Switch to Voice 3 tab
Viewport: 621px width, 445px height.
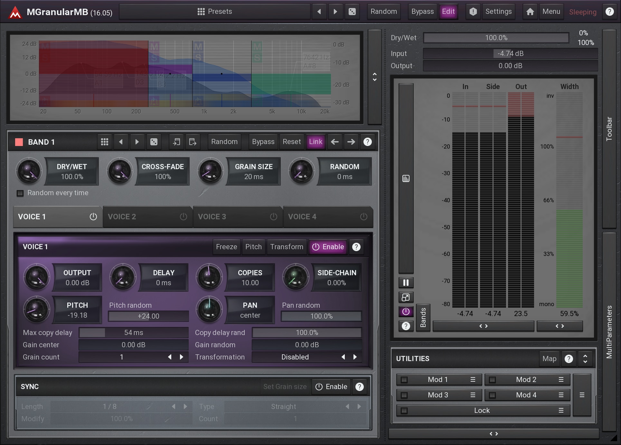tap(238, 217)
